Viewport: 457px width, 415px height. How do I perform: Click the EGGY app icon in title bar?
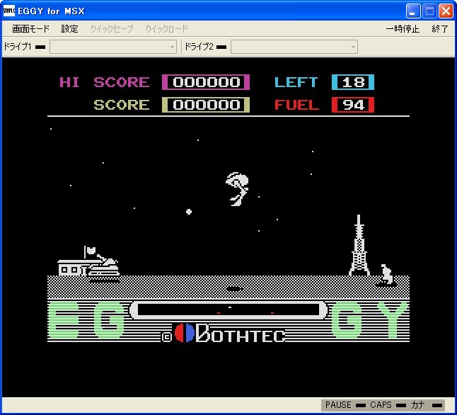click(x=8, y=11)
